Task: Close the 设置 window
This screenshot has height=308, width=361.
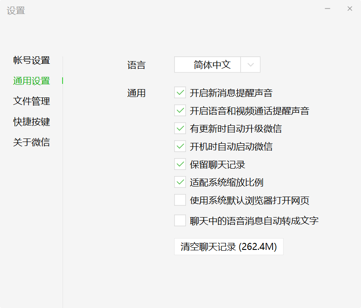Action: (350, 9)
